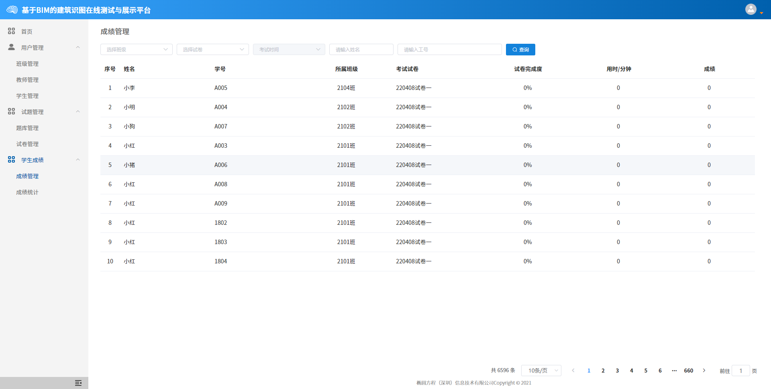Click the 学生成绩 grid icon
771x389 pixels.
click(x=11, y=159)
